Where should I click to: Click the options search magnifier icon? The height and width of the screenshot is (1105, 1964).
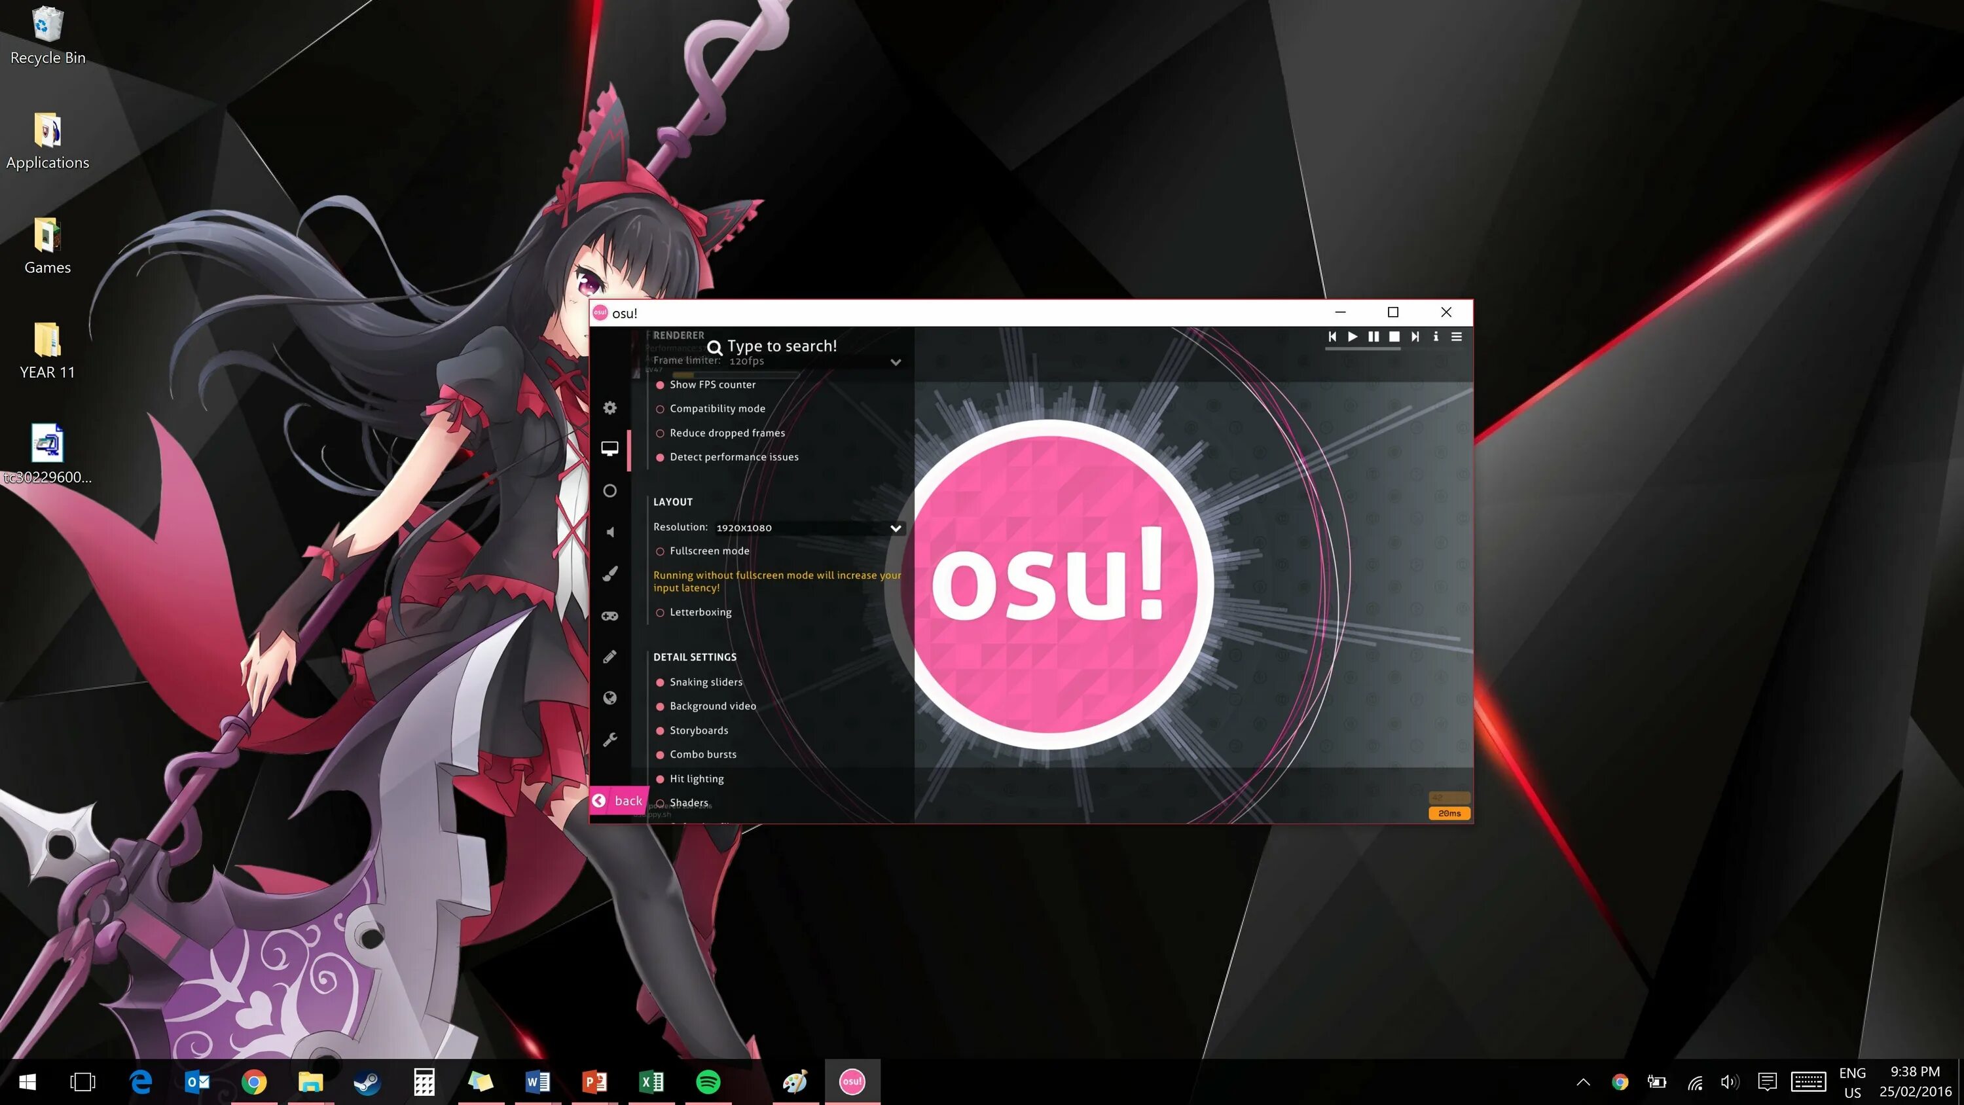(714, 348)
